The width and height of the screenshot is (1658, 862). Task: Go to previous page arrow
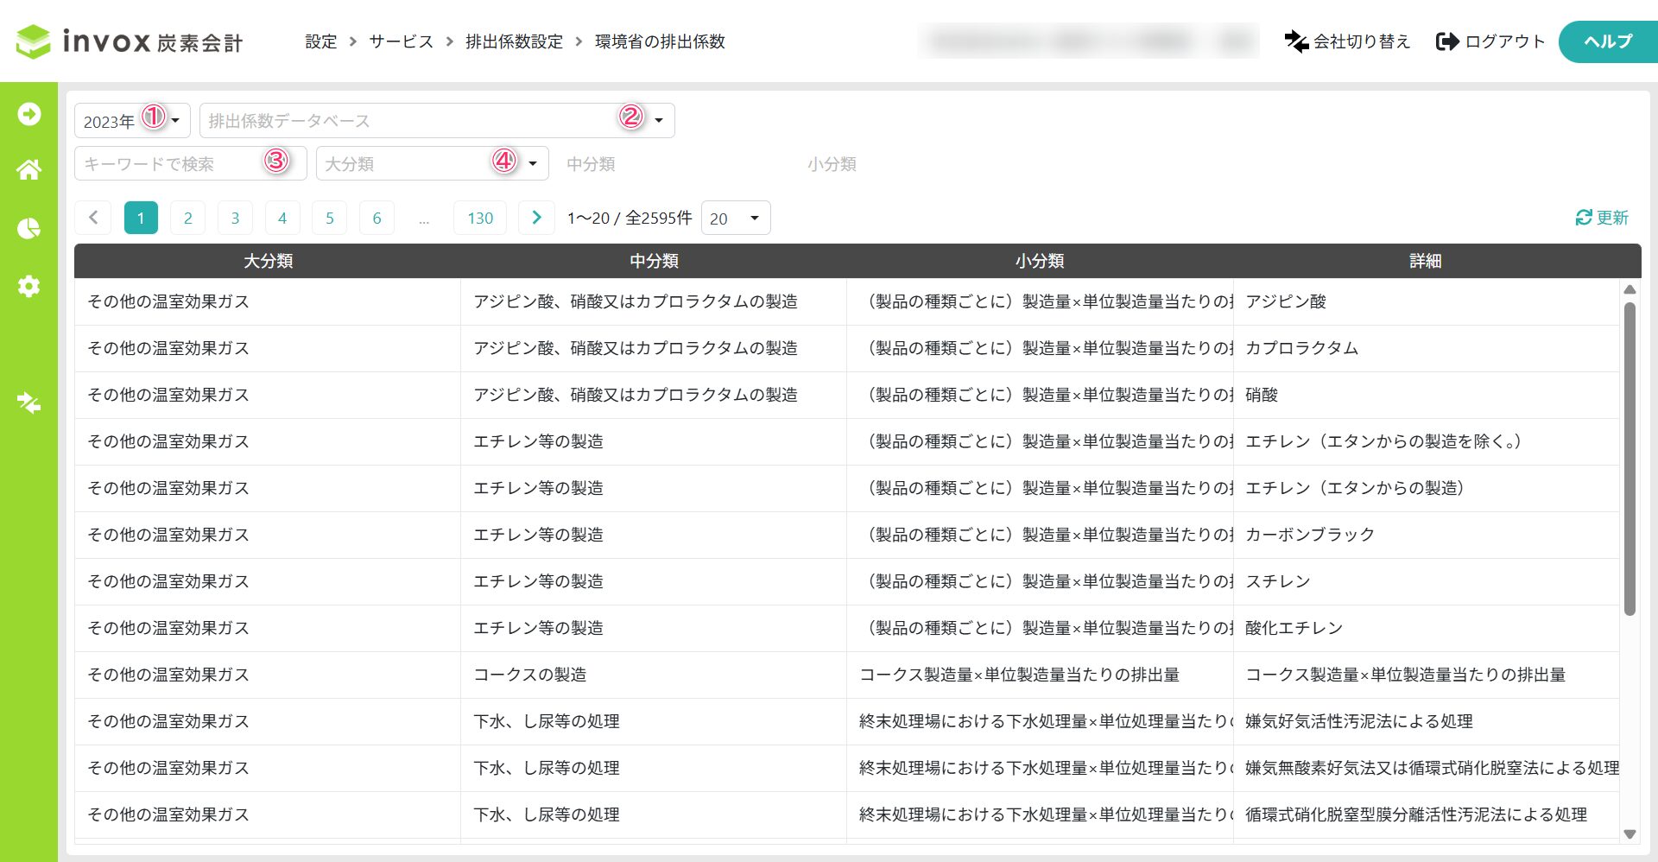93,218
